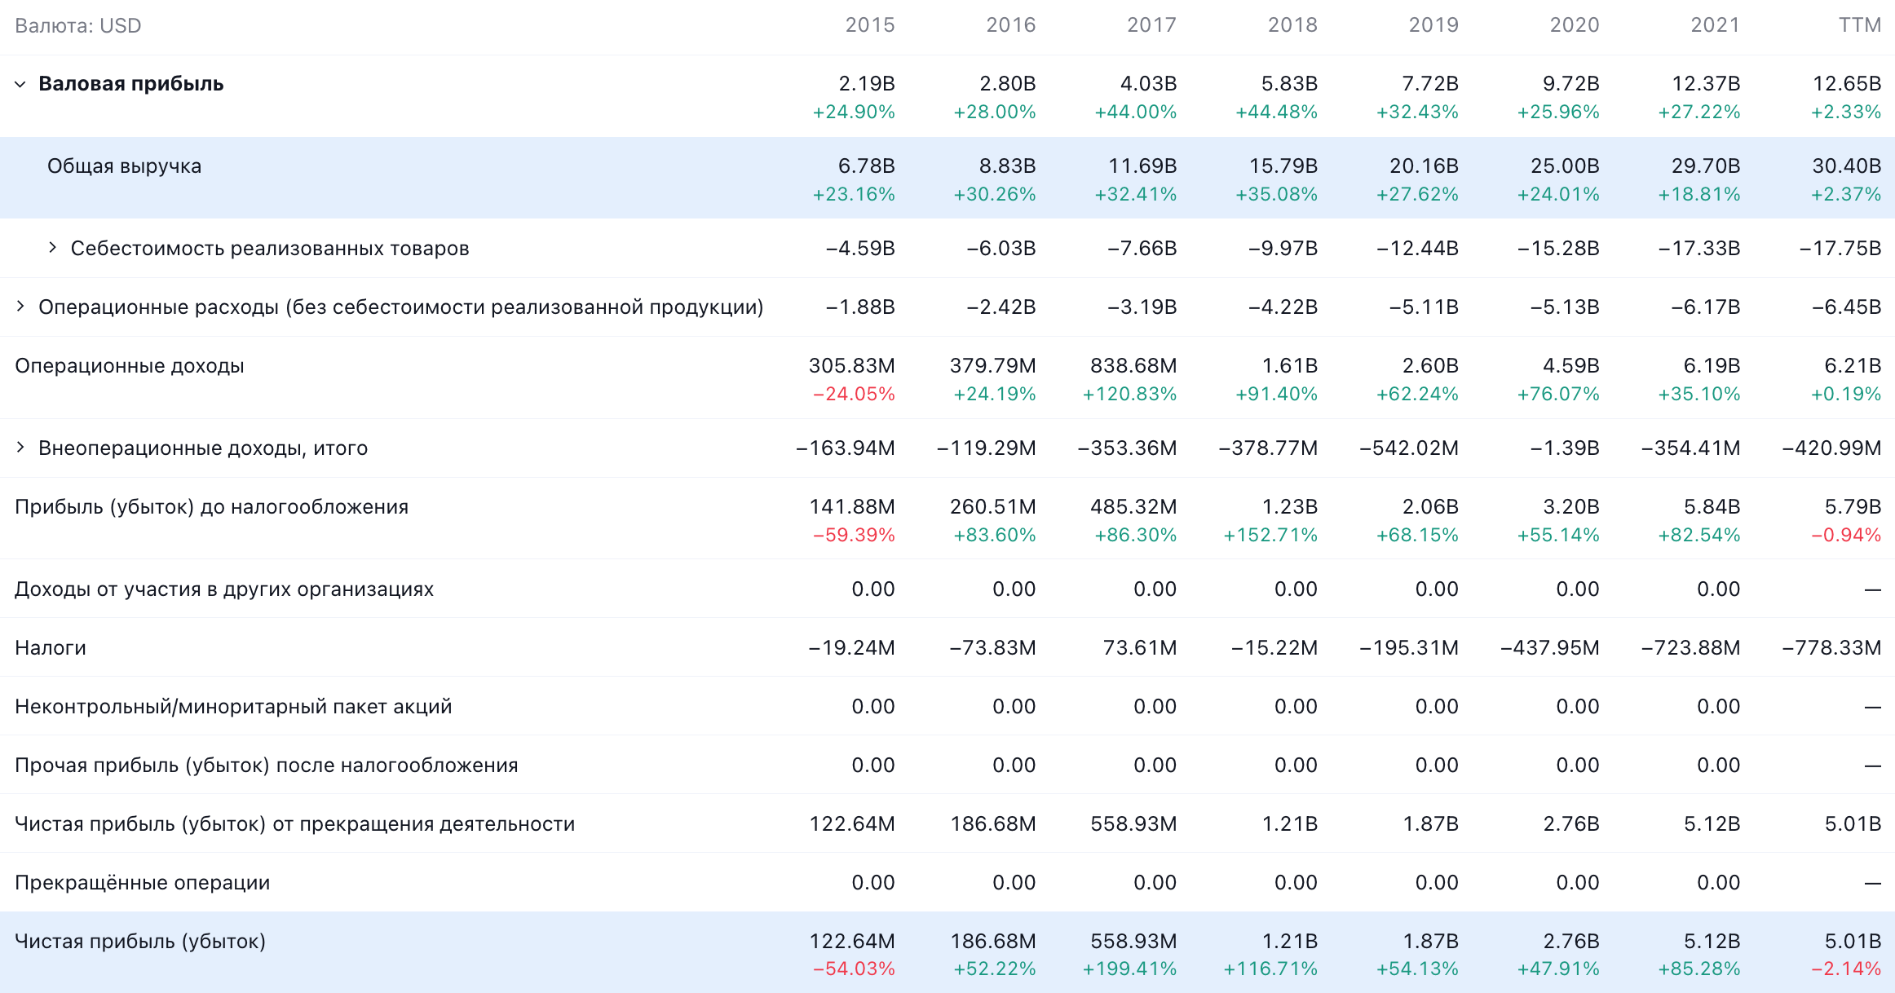Click the Чистая прибыль (убыток) label
Screen dimensions: 1895x993
point(140,942)
